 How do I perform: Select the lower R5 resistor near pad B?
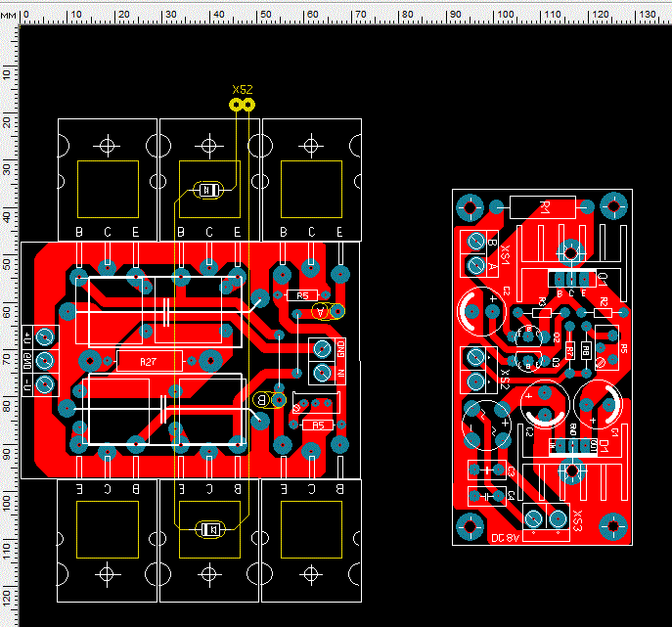(x=318, y=425)
